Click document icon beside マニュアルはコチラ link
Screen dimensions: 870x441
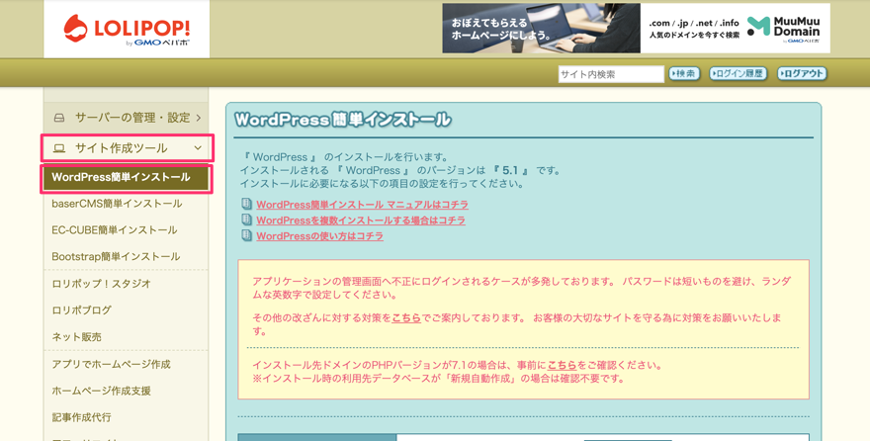[247, 204]
